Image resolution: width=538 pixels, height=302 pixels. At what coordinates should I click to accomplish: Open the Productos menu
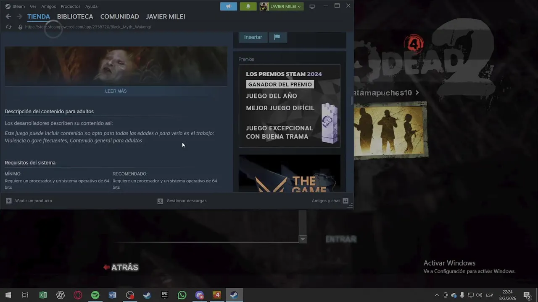click(70, 6)
